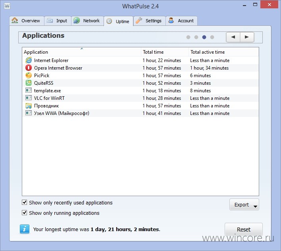Image resolution: width=281 pixels, height=251 pixels.
Task: Open the Network tab
Action: coord(87,21)
